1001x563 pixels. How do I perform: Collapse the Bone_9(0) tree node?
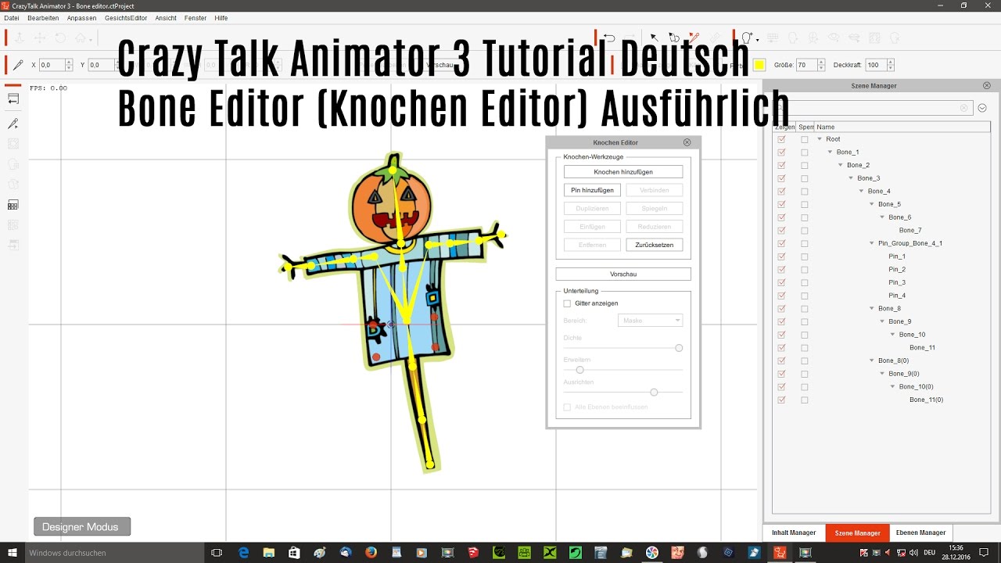tap(882, 374)
